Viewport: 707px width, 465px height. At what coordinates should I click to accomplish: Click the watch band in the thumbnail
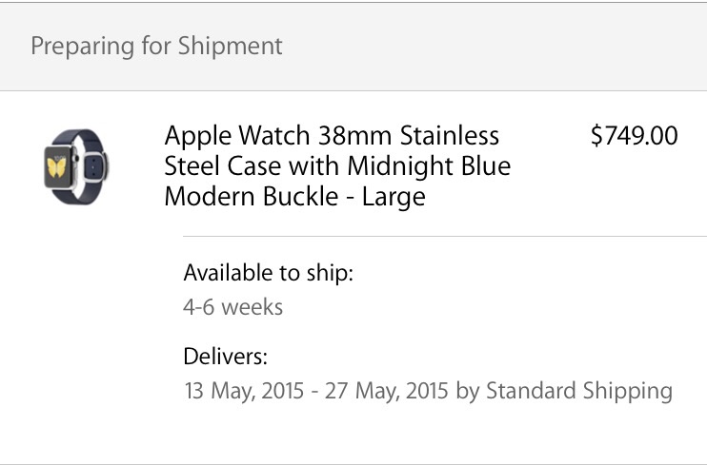tap(86, 138)
